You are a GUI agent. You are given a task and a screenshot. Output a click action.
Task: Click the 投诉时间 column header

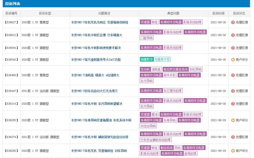(x=218, y=13)
